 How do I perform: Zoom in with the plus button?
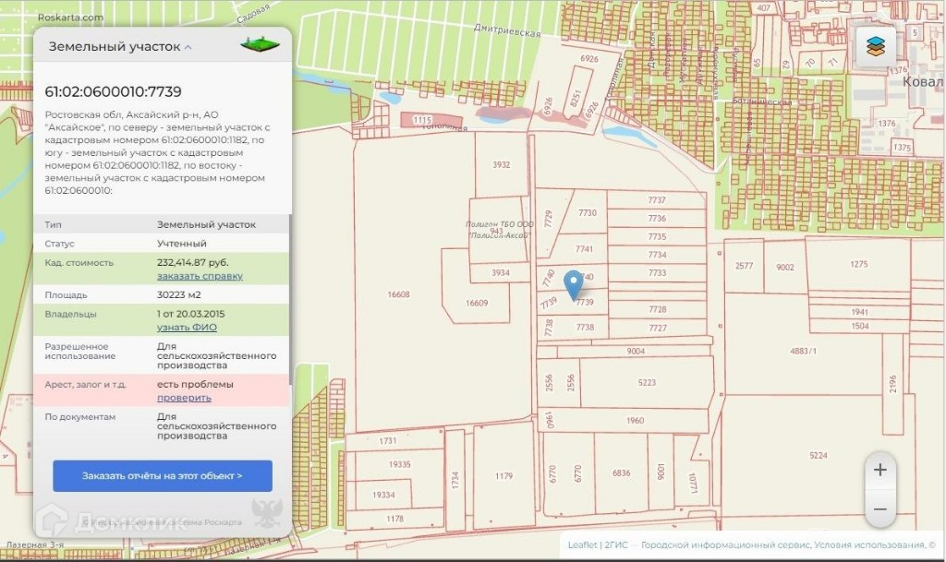pos(880,470)
